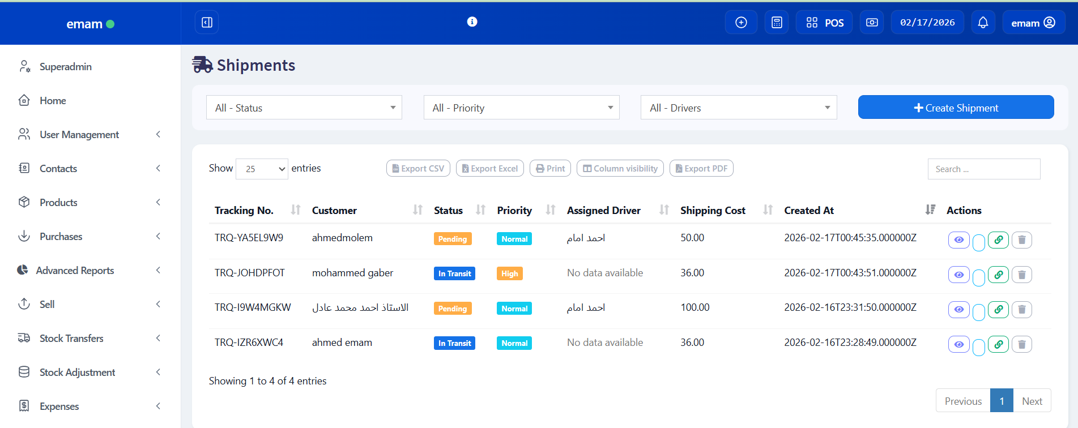This screenshot has height=428, width=1078.
Task: Delete shipment TRQ-YA5EL9W9 with the trash icon
Action: point(1021,240)
